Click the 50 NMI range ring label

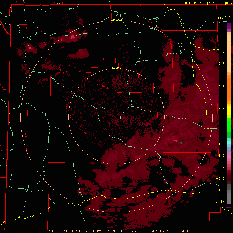coord(116,68)
